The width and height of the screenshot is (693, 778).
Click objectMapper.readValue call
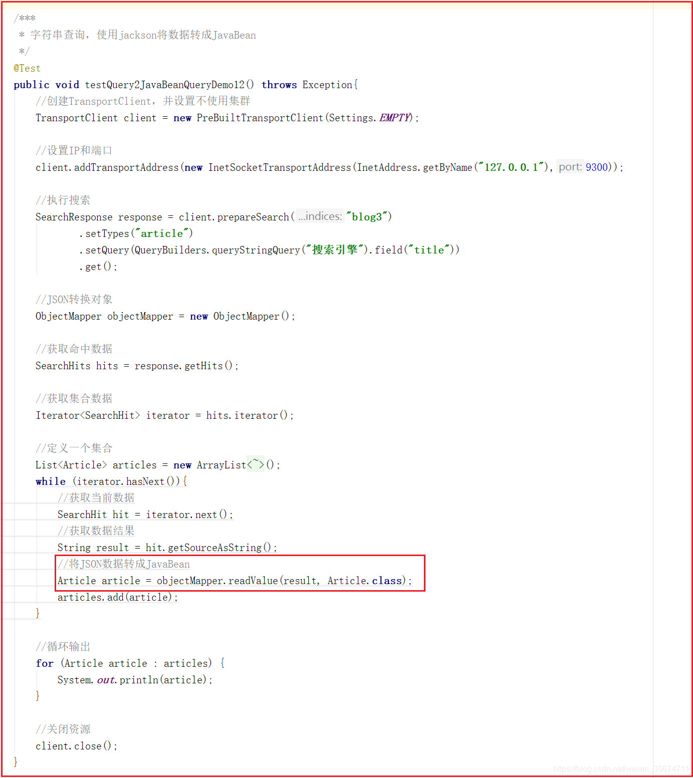tap(217, 581)
